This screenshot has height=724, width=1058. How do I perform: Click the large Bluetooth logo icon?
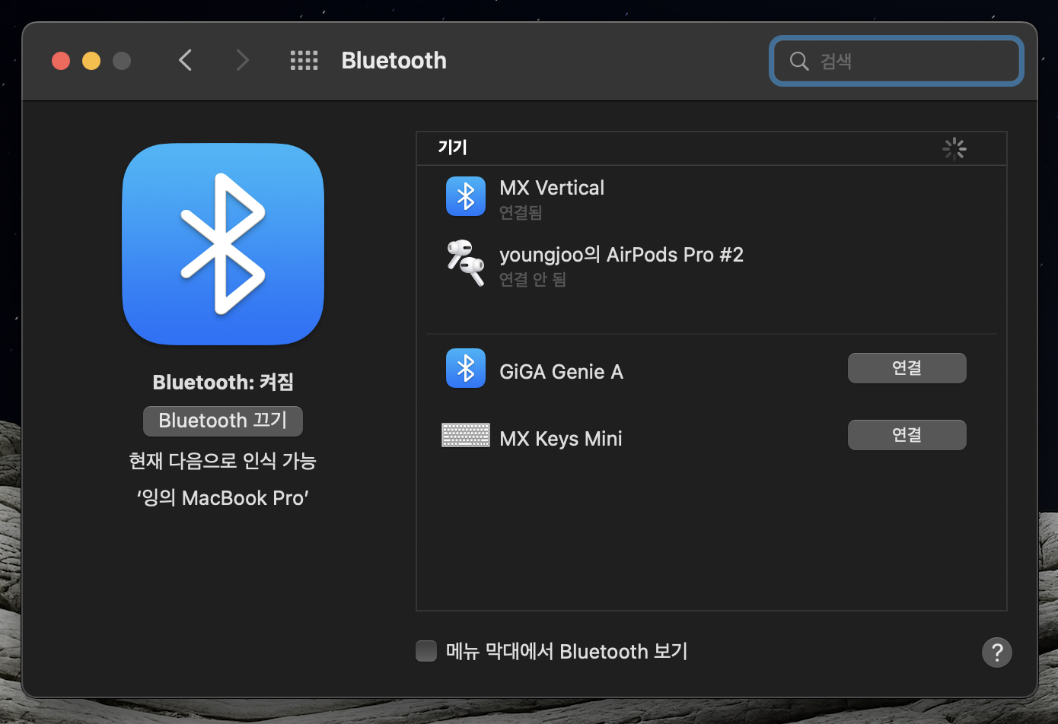click(x=223, y=244)
